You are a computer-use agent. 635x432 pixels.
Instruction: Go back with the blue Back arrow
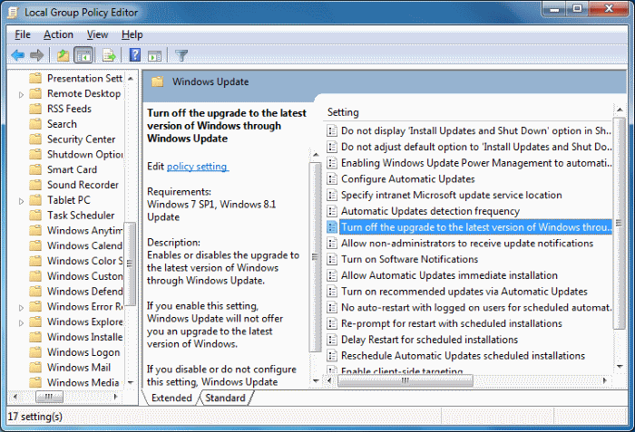pos(18,55)
